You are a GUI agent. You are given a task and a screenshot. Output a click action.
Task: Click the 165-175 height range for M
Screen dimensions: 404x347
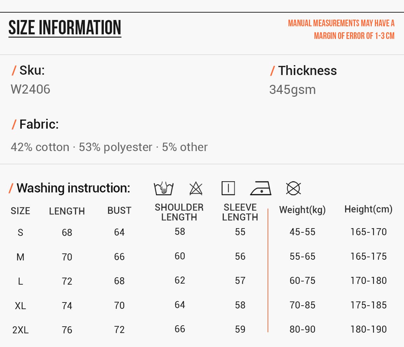tap(369, 256)
